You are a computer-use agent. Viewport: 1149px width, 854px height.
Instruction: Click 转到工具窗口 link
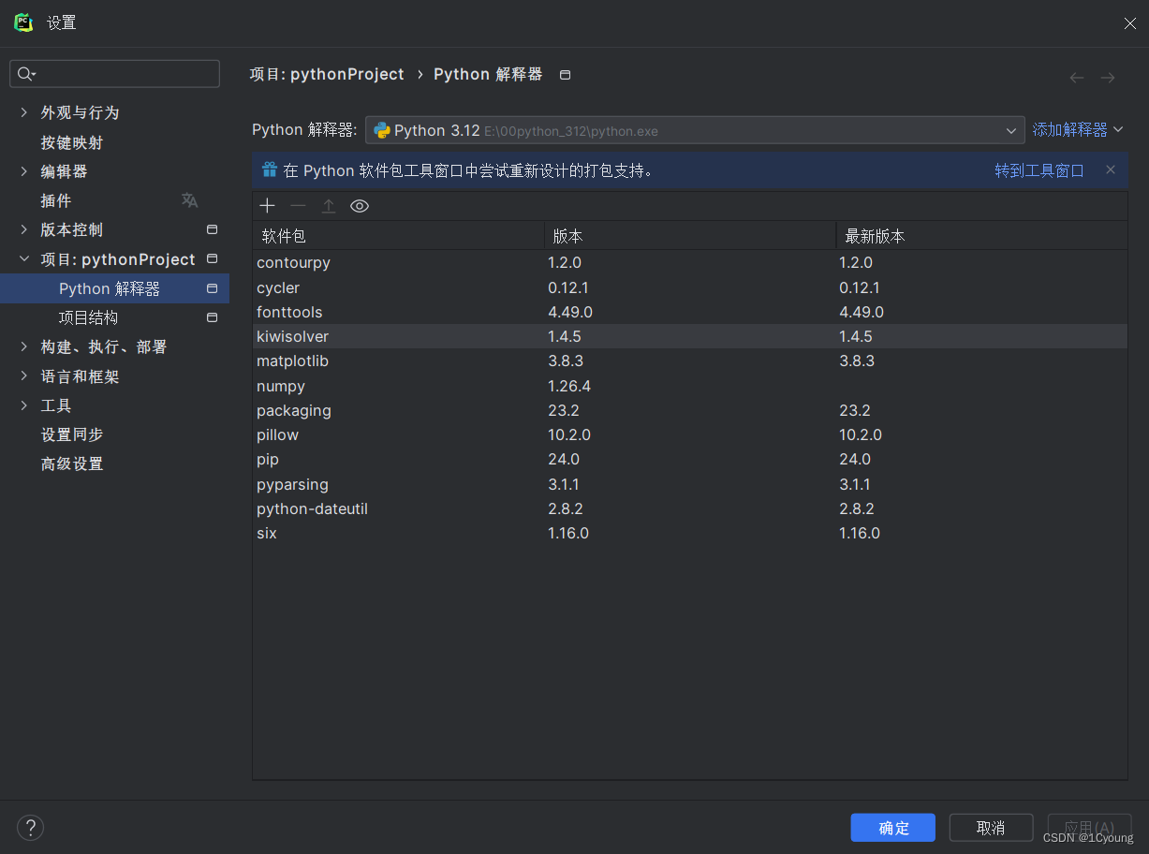tap(1039, 170)
